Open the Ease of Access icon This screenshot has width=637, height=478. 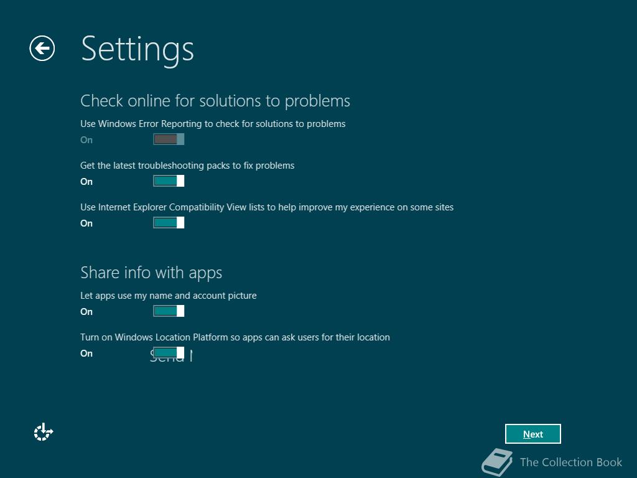(44, 432)
